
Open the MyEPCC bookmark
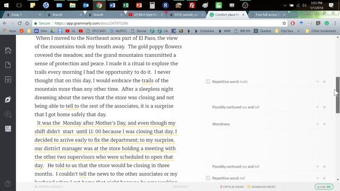118,31
